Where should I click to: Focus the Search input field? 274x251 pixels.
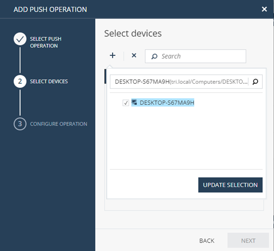(x=196, y=56)
